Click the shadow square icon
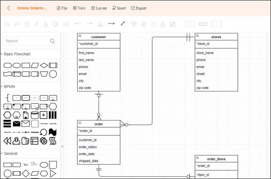The height and width of the screenshot is (179, 271). 55,24
